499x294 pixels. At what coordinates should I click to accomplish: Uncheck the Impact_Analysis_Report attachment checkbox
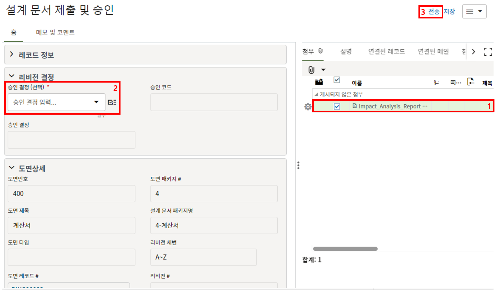point(337,106)
